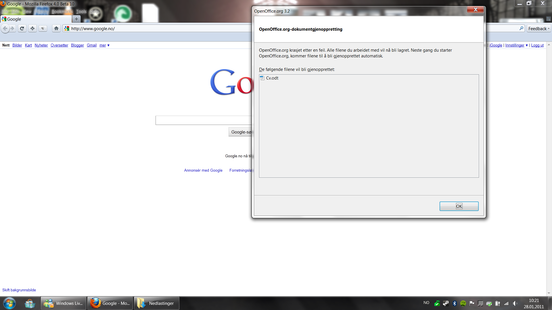Click the small gray toolbar button before Home
Screen dimensions: 552x310
point(43,28)
